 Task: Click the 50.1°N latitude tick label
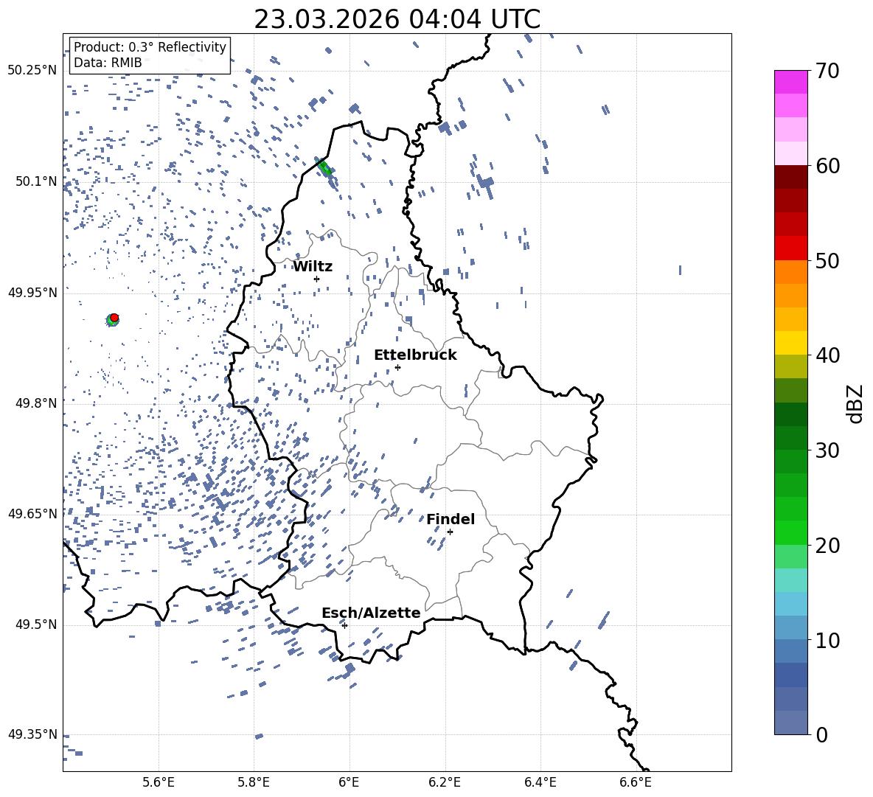point(36,181)
